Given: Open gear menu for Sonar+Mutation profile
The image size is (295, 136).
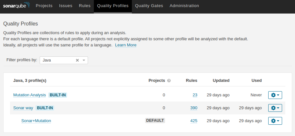Looking at the screenshot, I should coord(275,121).
